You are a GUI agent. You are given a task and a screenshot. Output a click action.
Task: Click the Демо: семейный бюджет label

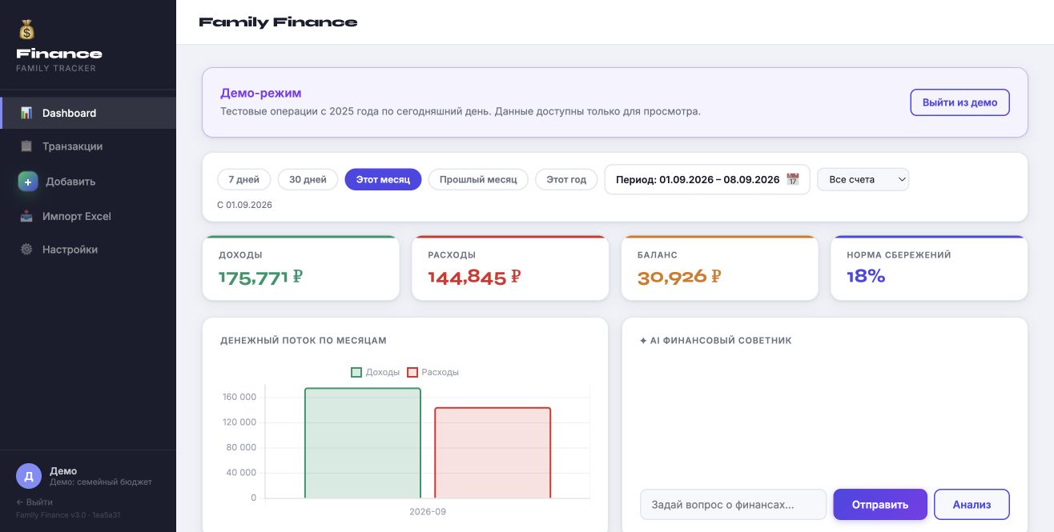tap(100, 482)
